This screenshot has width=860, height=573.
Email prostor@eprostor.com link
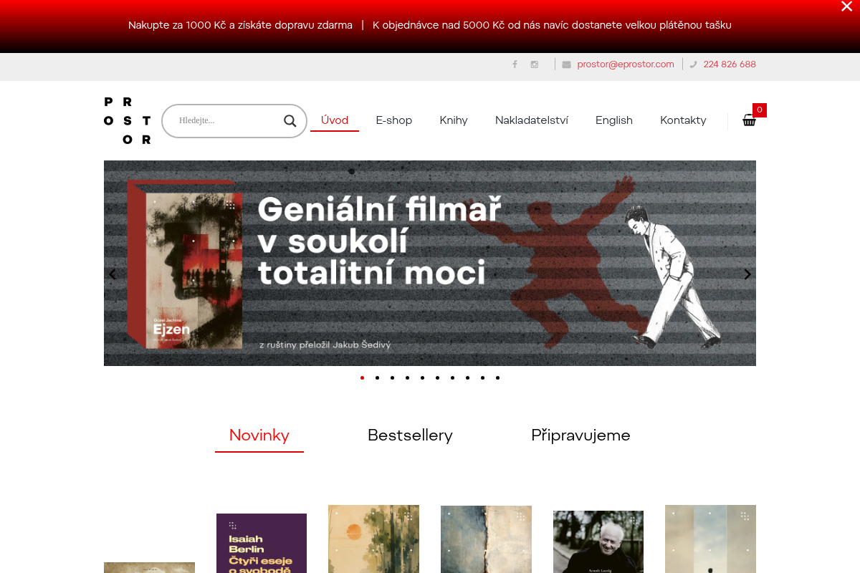click(x=626, y=64)
